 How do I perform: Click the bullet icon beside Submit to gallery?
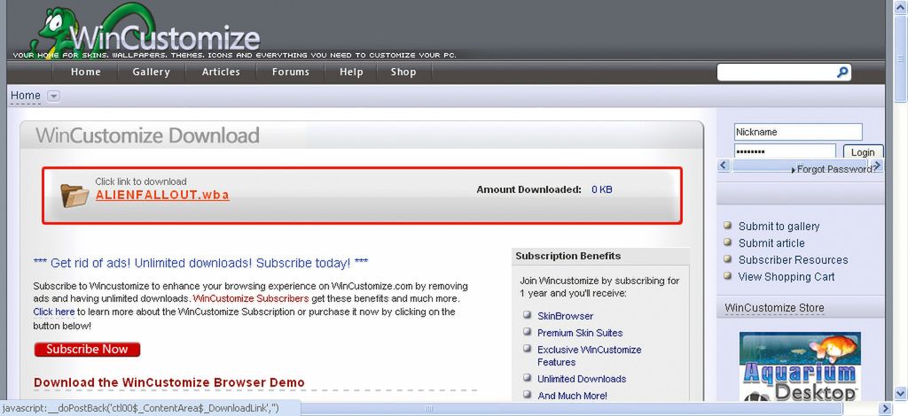728,226
